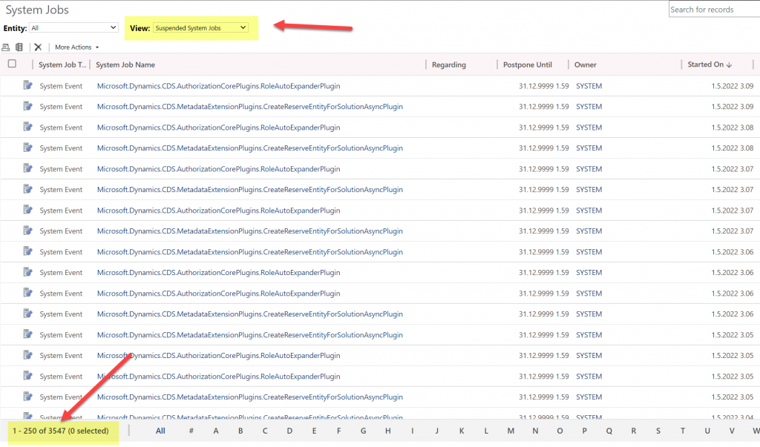Click job icon of RoleAutoExpanderPlugin row started 3.08
The height and width of the screenshot is (447, 760).
pyautogui.click(x=27, y=127)
